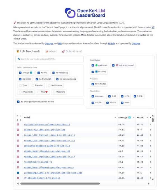Open daekeun-ml/Llama-2-ko-instruct-13B model

(x=45, y=130)
